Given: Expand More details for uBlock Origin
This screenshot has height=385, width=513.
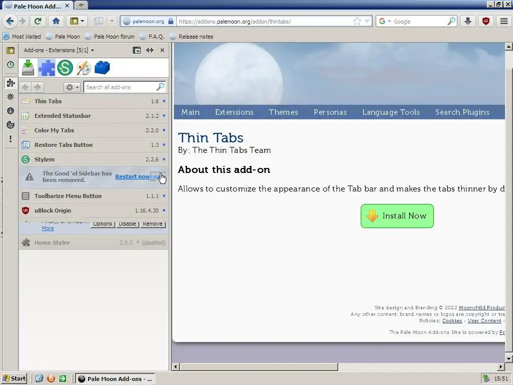Looking at the screenshot, I should (48, 228).
